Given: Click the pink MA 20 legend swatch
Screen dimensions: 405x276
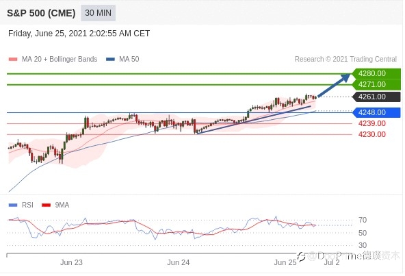Looking at the screenshot, I should pos(13,59).
